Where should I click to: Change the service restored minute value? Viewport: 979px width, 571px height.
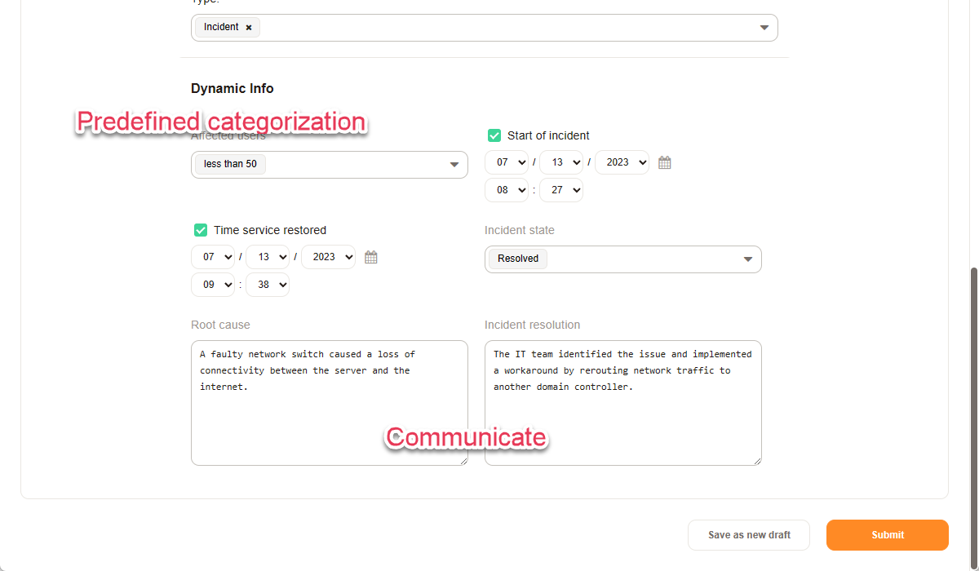point(268,285)
